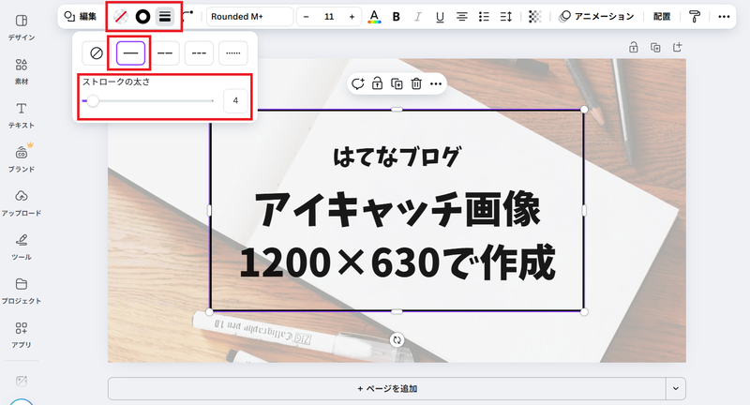This screenshot has height=405, width=750.
Task: Open the プロジェクト folder panel
Action: (x=21, y=292)
